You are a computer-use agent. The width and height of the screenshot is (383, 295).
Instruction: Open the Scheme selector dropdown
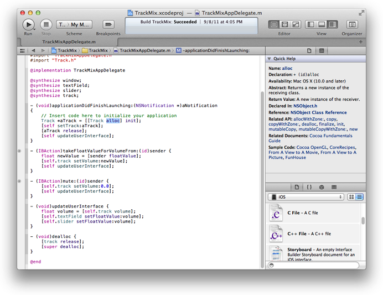[74, 24]
